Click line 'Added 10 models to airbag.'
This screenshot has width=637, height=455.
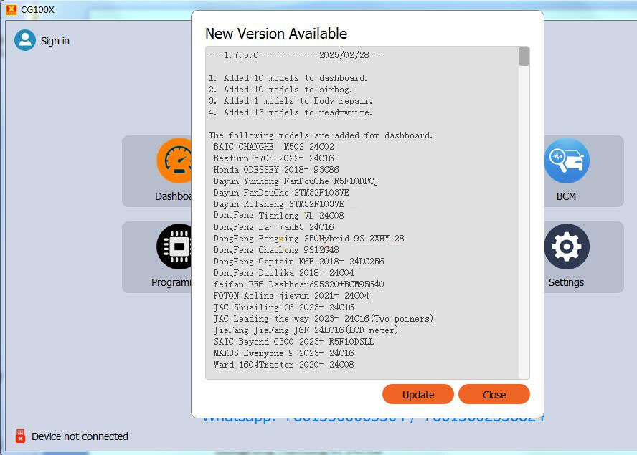280,90
